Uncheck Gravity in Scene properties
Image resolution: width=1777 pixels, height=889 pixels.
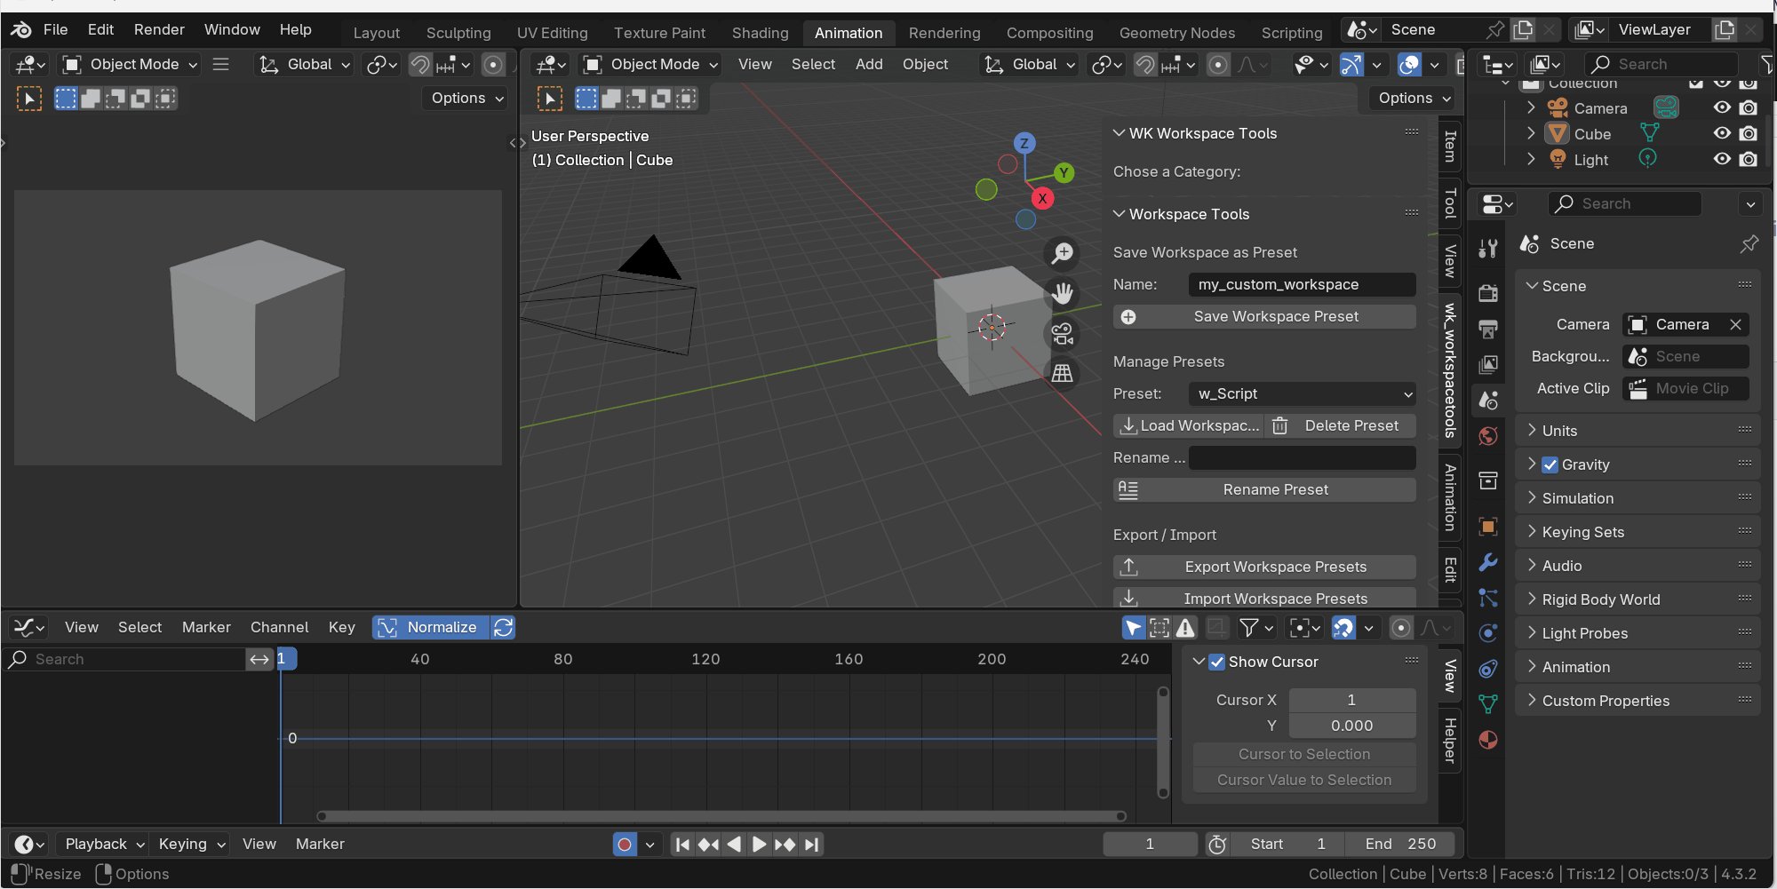(1550, 464)
